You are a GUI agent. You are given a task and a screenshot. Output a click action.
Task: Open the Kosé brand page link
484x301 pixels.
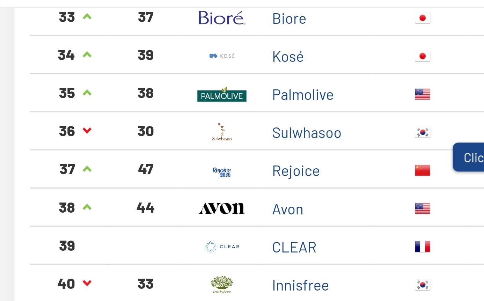288,57
